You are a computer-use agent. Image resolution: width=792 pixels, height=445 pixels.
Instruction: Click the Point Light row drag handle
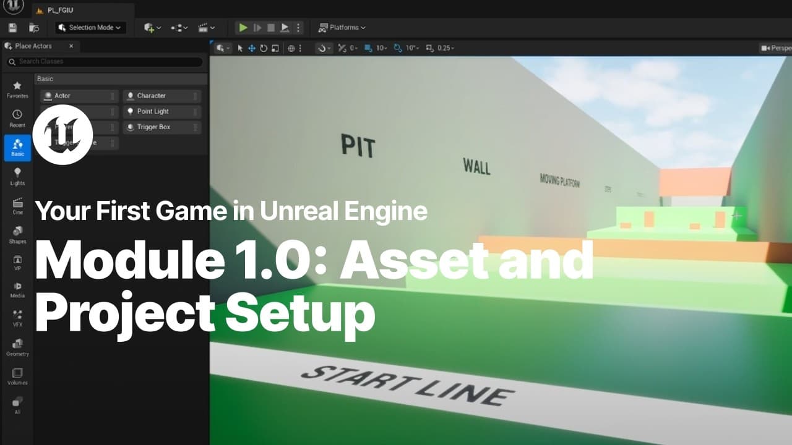(x=196, y=111)
